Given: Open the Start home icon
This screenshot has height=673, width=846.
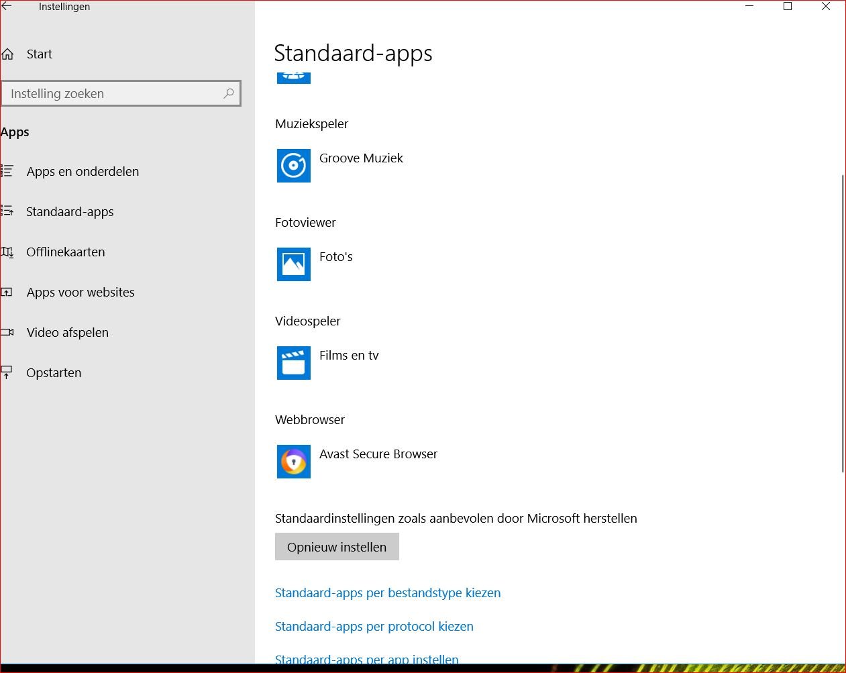Looking at the screenshot, I should [x=7, y=54].
